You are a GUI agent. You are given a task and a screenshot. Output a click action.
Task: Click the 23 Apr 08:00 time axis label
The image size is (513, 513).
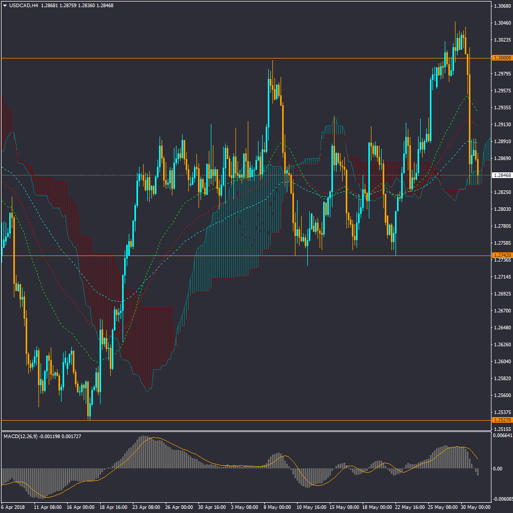click(x=147, y=507)
